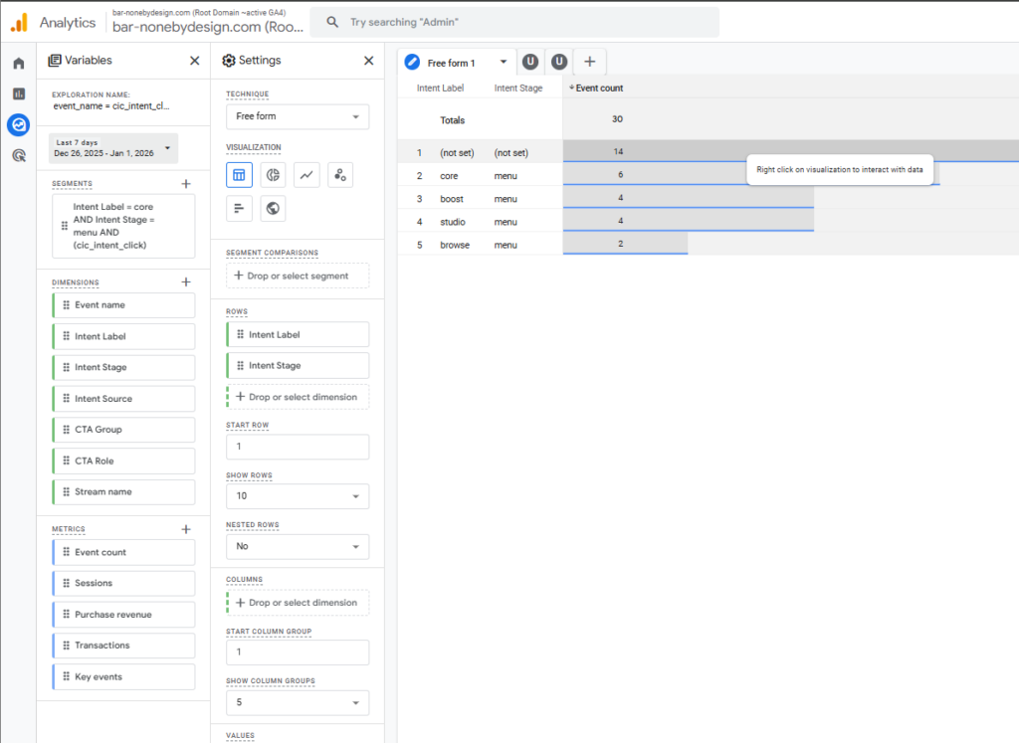Screen dimensions: 1019x743
Task: Close the Settings panel
Action: tap(368, 61)
